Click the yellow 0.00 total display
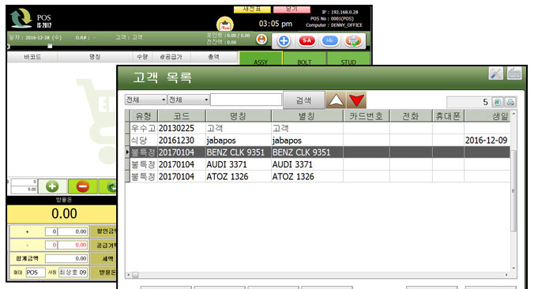This screenshot has height=289, width=553. (x=62, y=213)
